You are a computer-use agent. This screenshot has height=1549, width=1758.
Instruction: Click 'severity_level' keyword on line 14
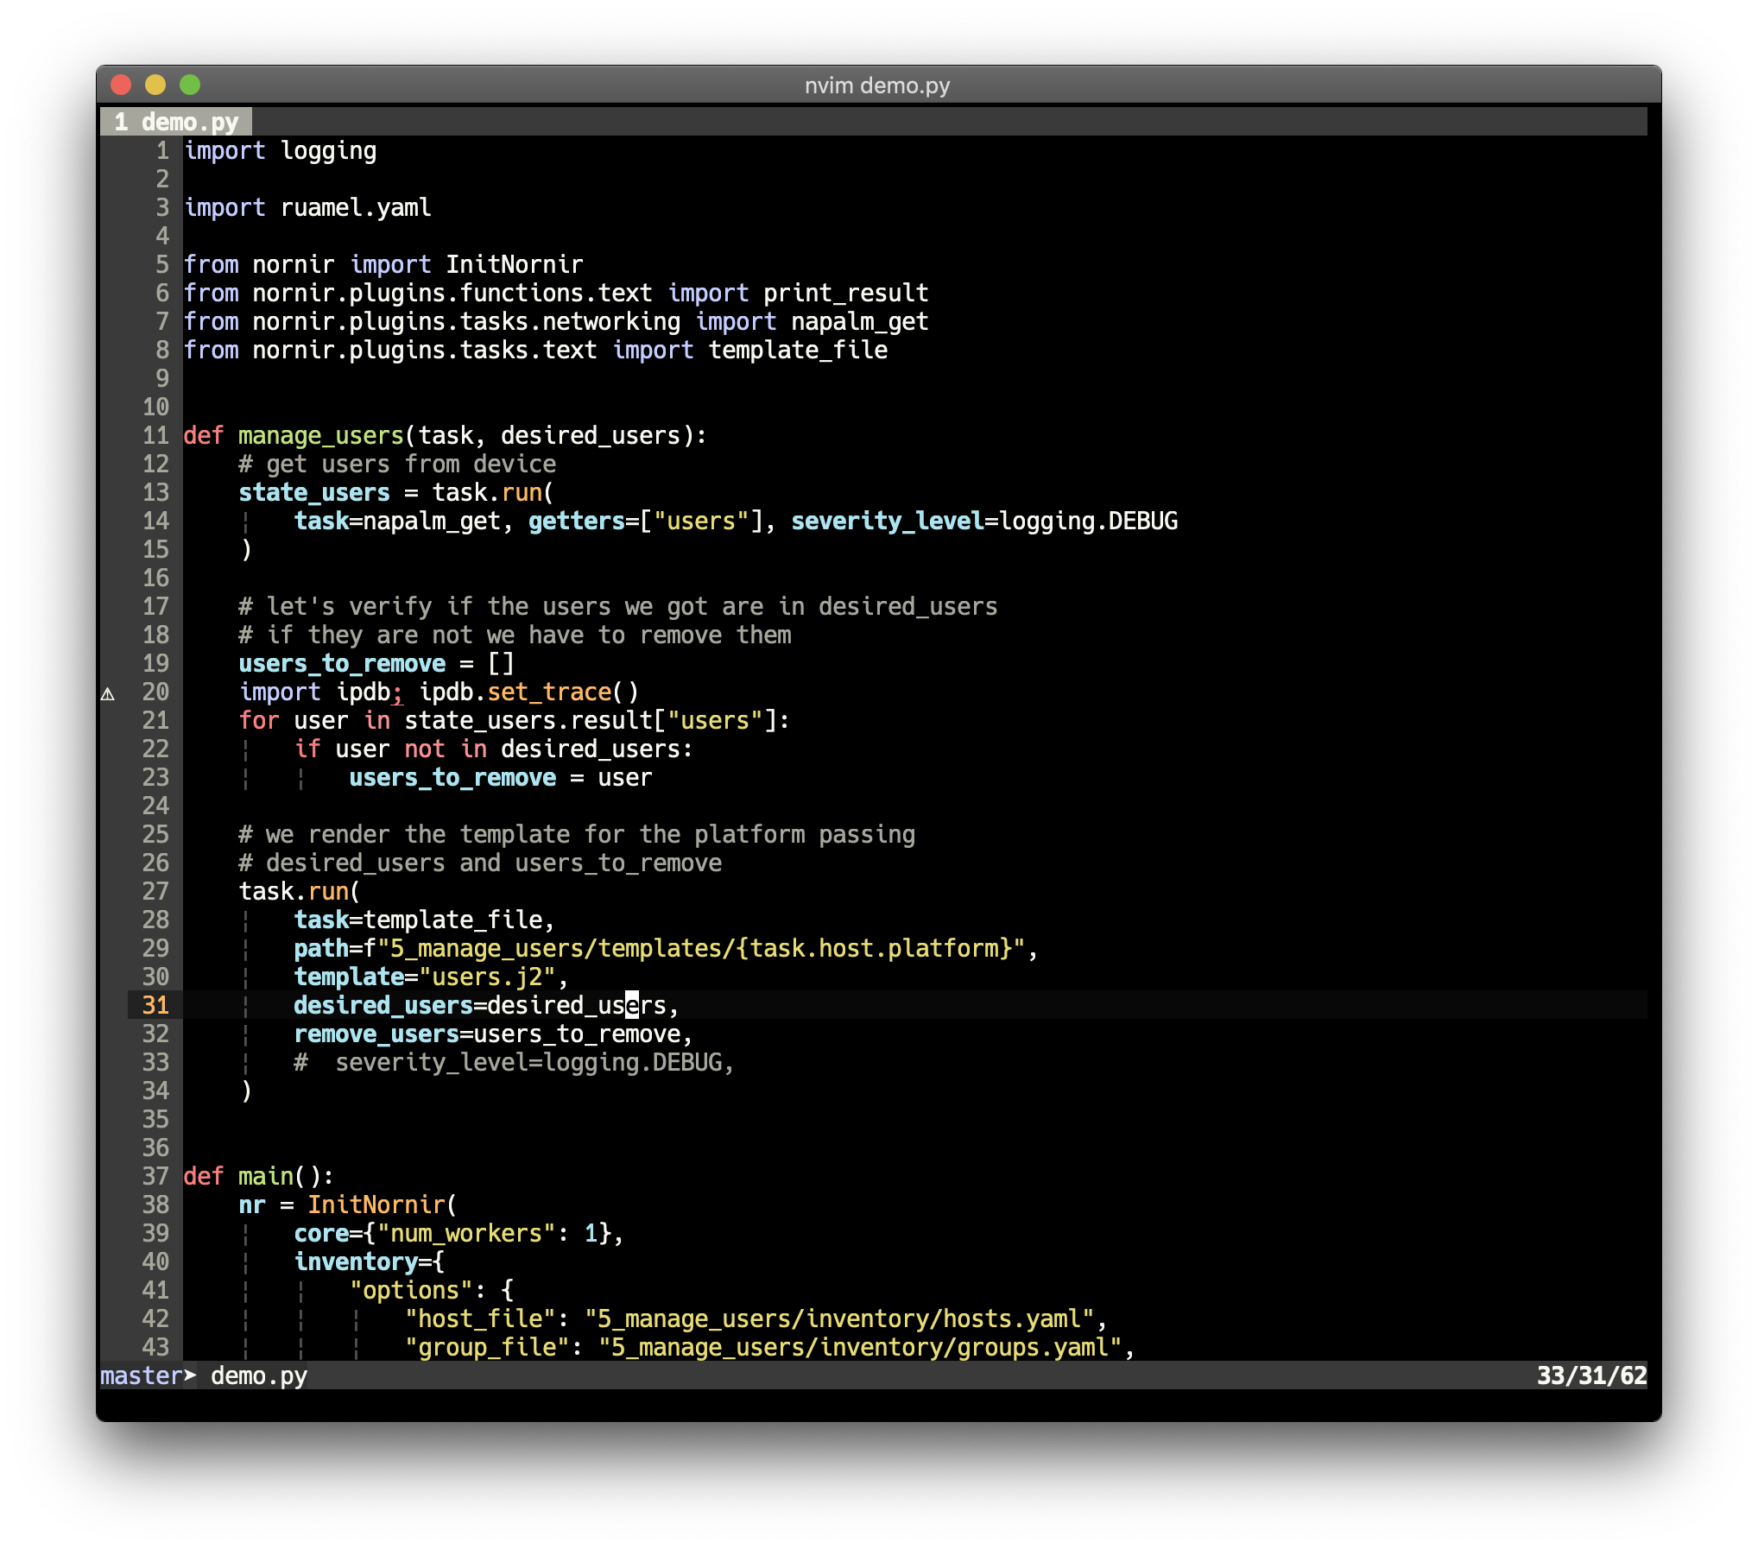click(x=888, y=522)
